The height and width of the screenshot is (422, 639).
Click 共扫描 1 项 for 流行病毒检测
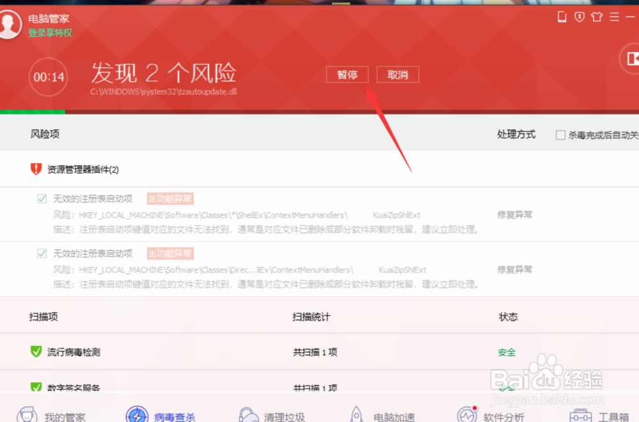315,352
